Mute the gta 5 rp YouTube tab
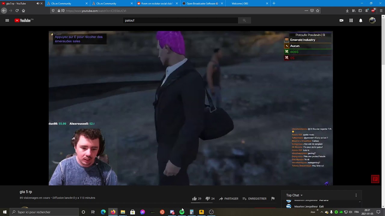Image resolution: width=385 pixels, height=216 pixels. coord(38,4)
